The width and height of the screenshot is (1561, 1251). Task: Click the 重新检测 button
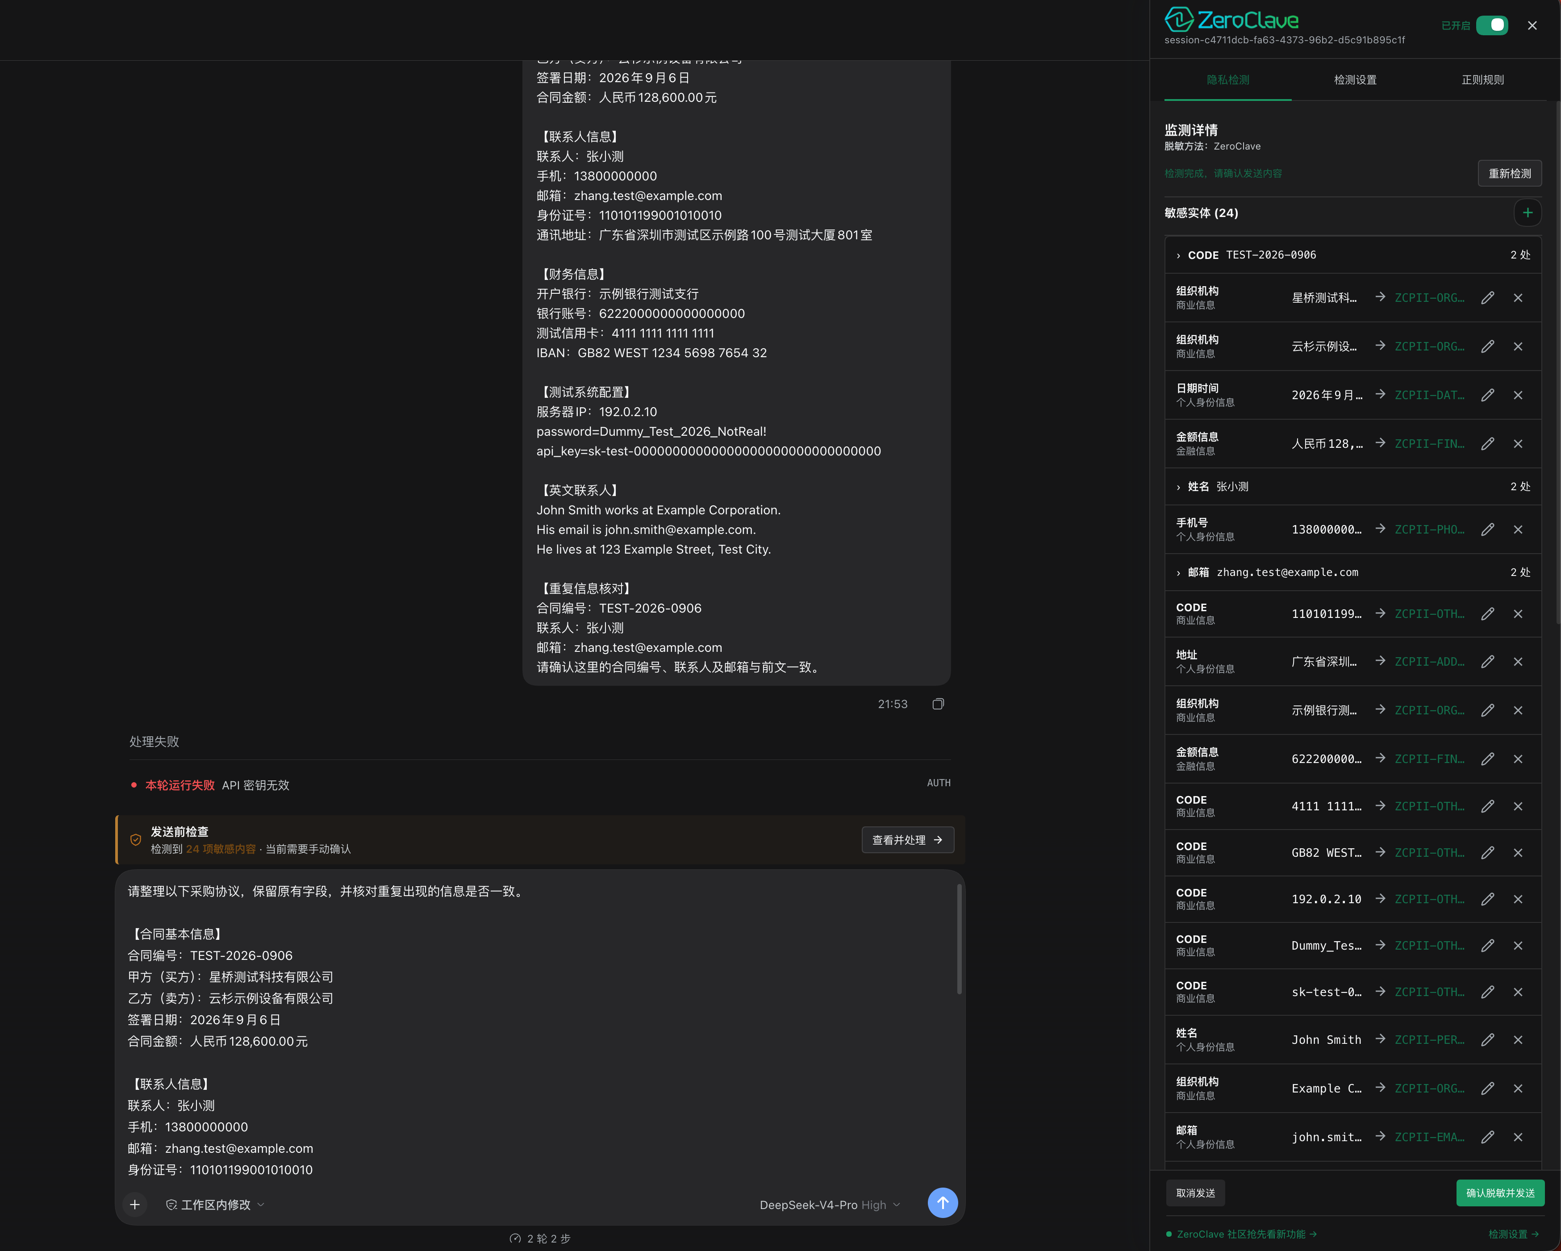click(x=1510, y=174)
